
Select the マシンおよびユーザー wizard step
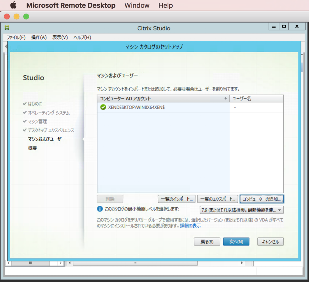(x=46, y=139)
